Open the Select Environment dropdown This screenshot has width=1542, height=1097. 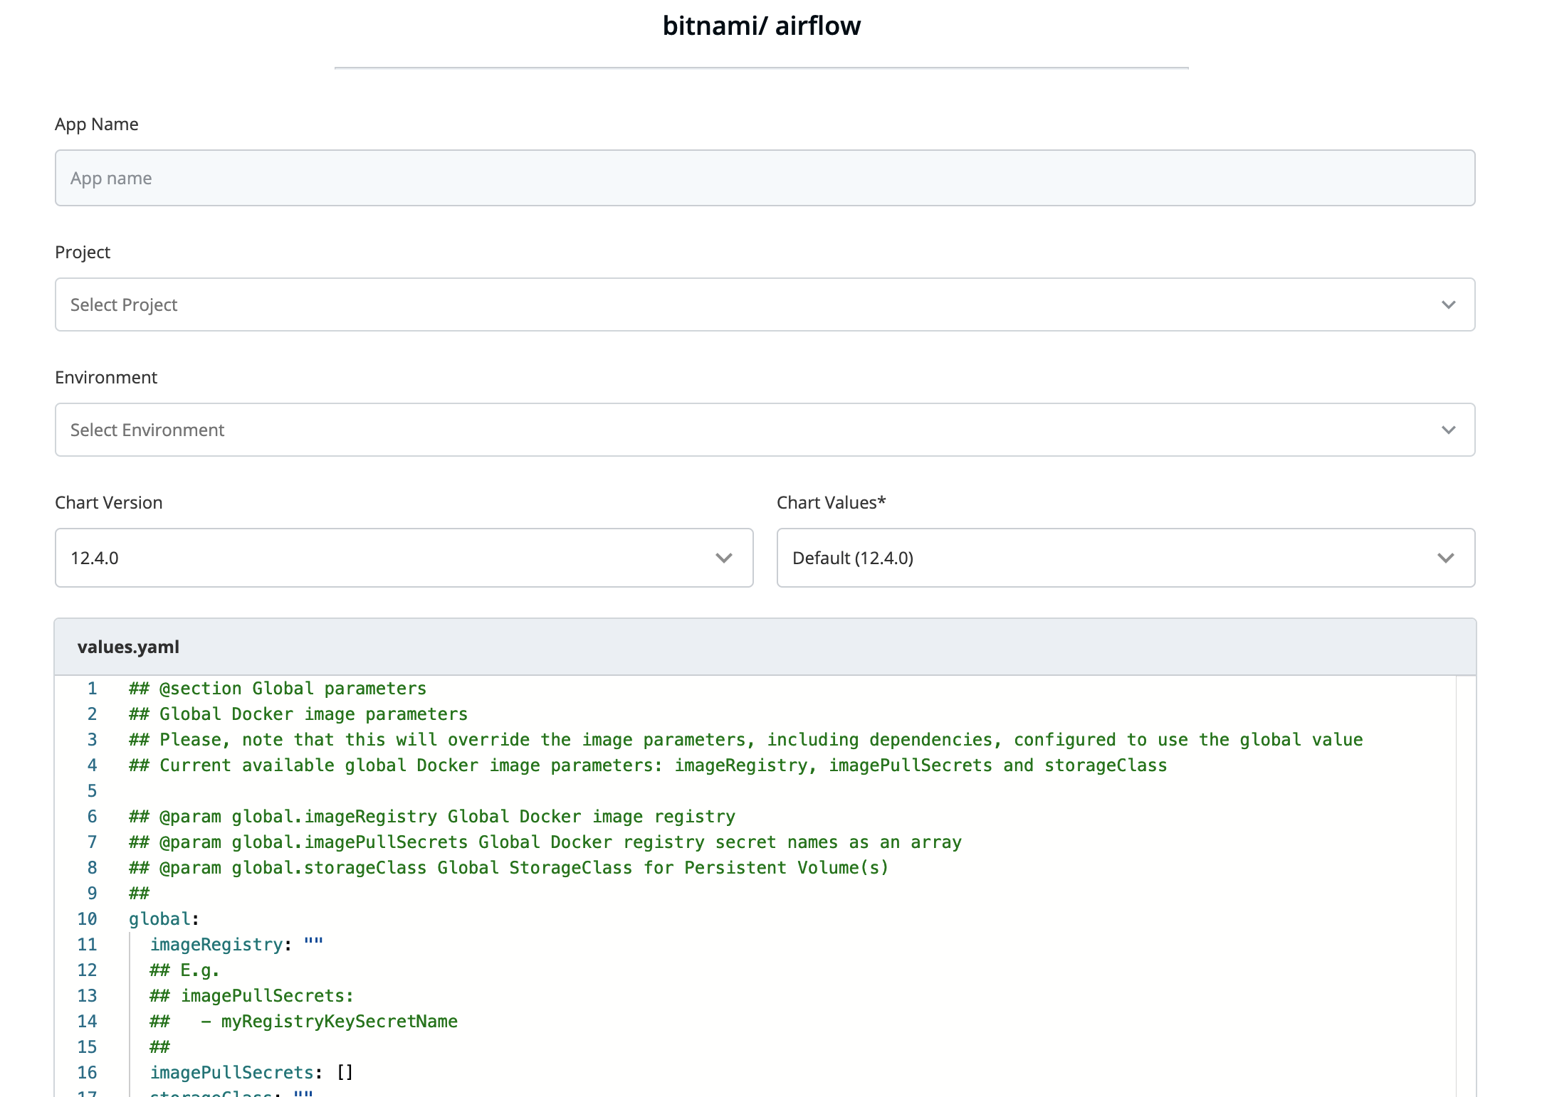765,430
